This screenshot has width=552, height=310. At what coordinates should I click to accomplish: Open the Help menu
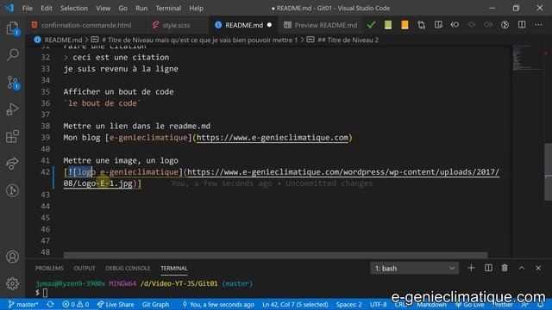[196, 8]
